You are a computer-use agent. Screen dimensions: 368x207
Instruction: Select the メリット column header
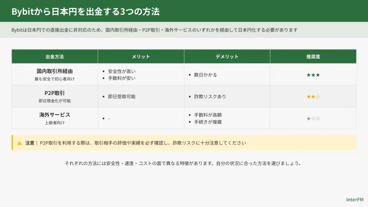(141, 56)
